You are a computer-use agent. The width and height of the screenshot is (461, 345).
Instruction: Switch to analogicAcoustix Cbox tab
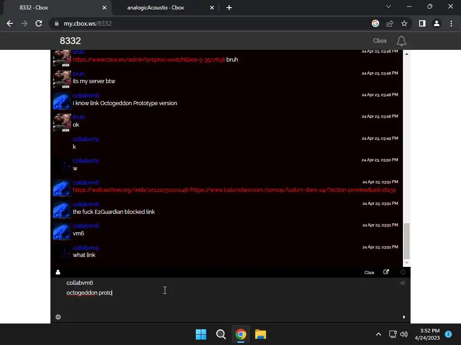coord(155,8)
